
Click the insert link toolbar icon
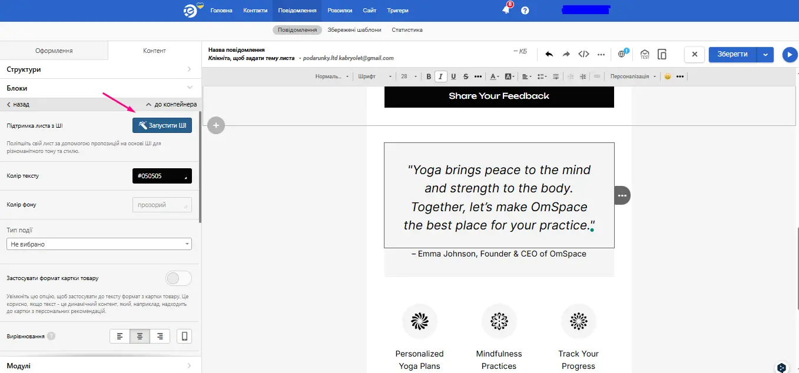(x=597, y=76)
